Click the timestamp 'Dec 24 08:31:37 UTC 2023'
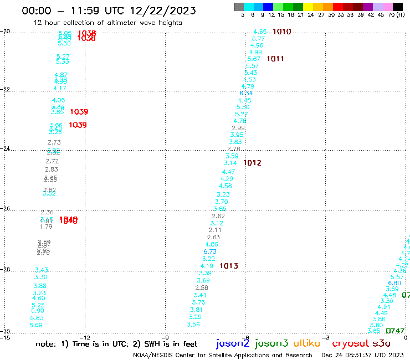410x360 pixels. [x=362, y=355]
